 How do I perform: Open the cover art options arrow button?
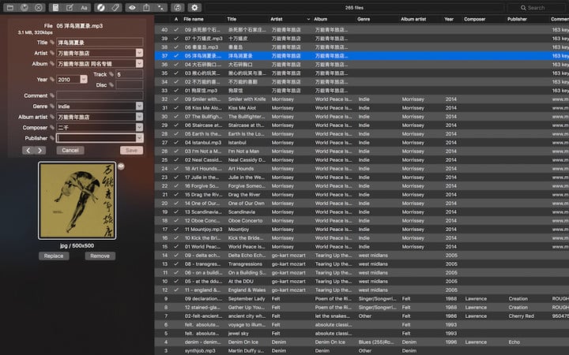pos(121,166)
